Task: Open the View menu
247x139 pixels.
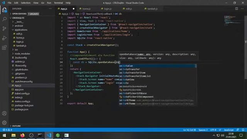Action: point(36,3)
